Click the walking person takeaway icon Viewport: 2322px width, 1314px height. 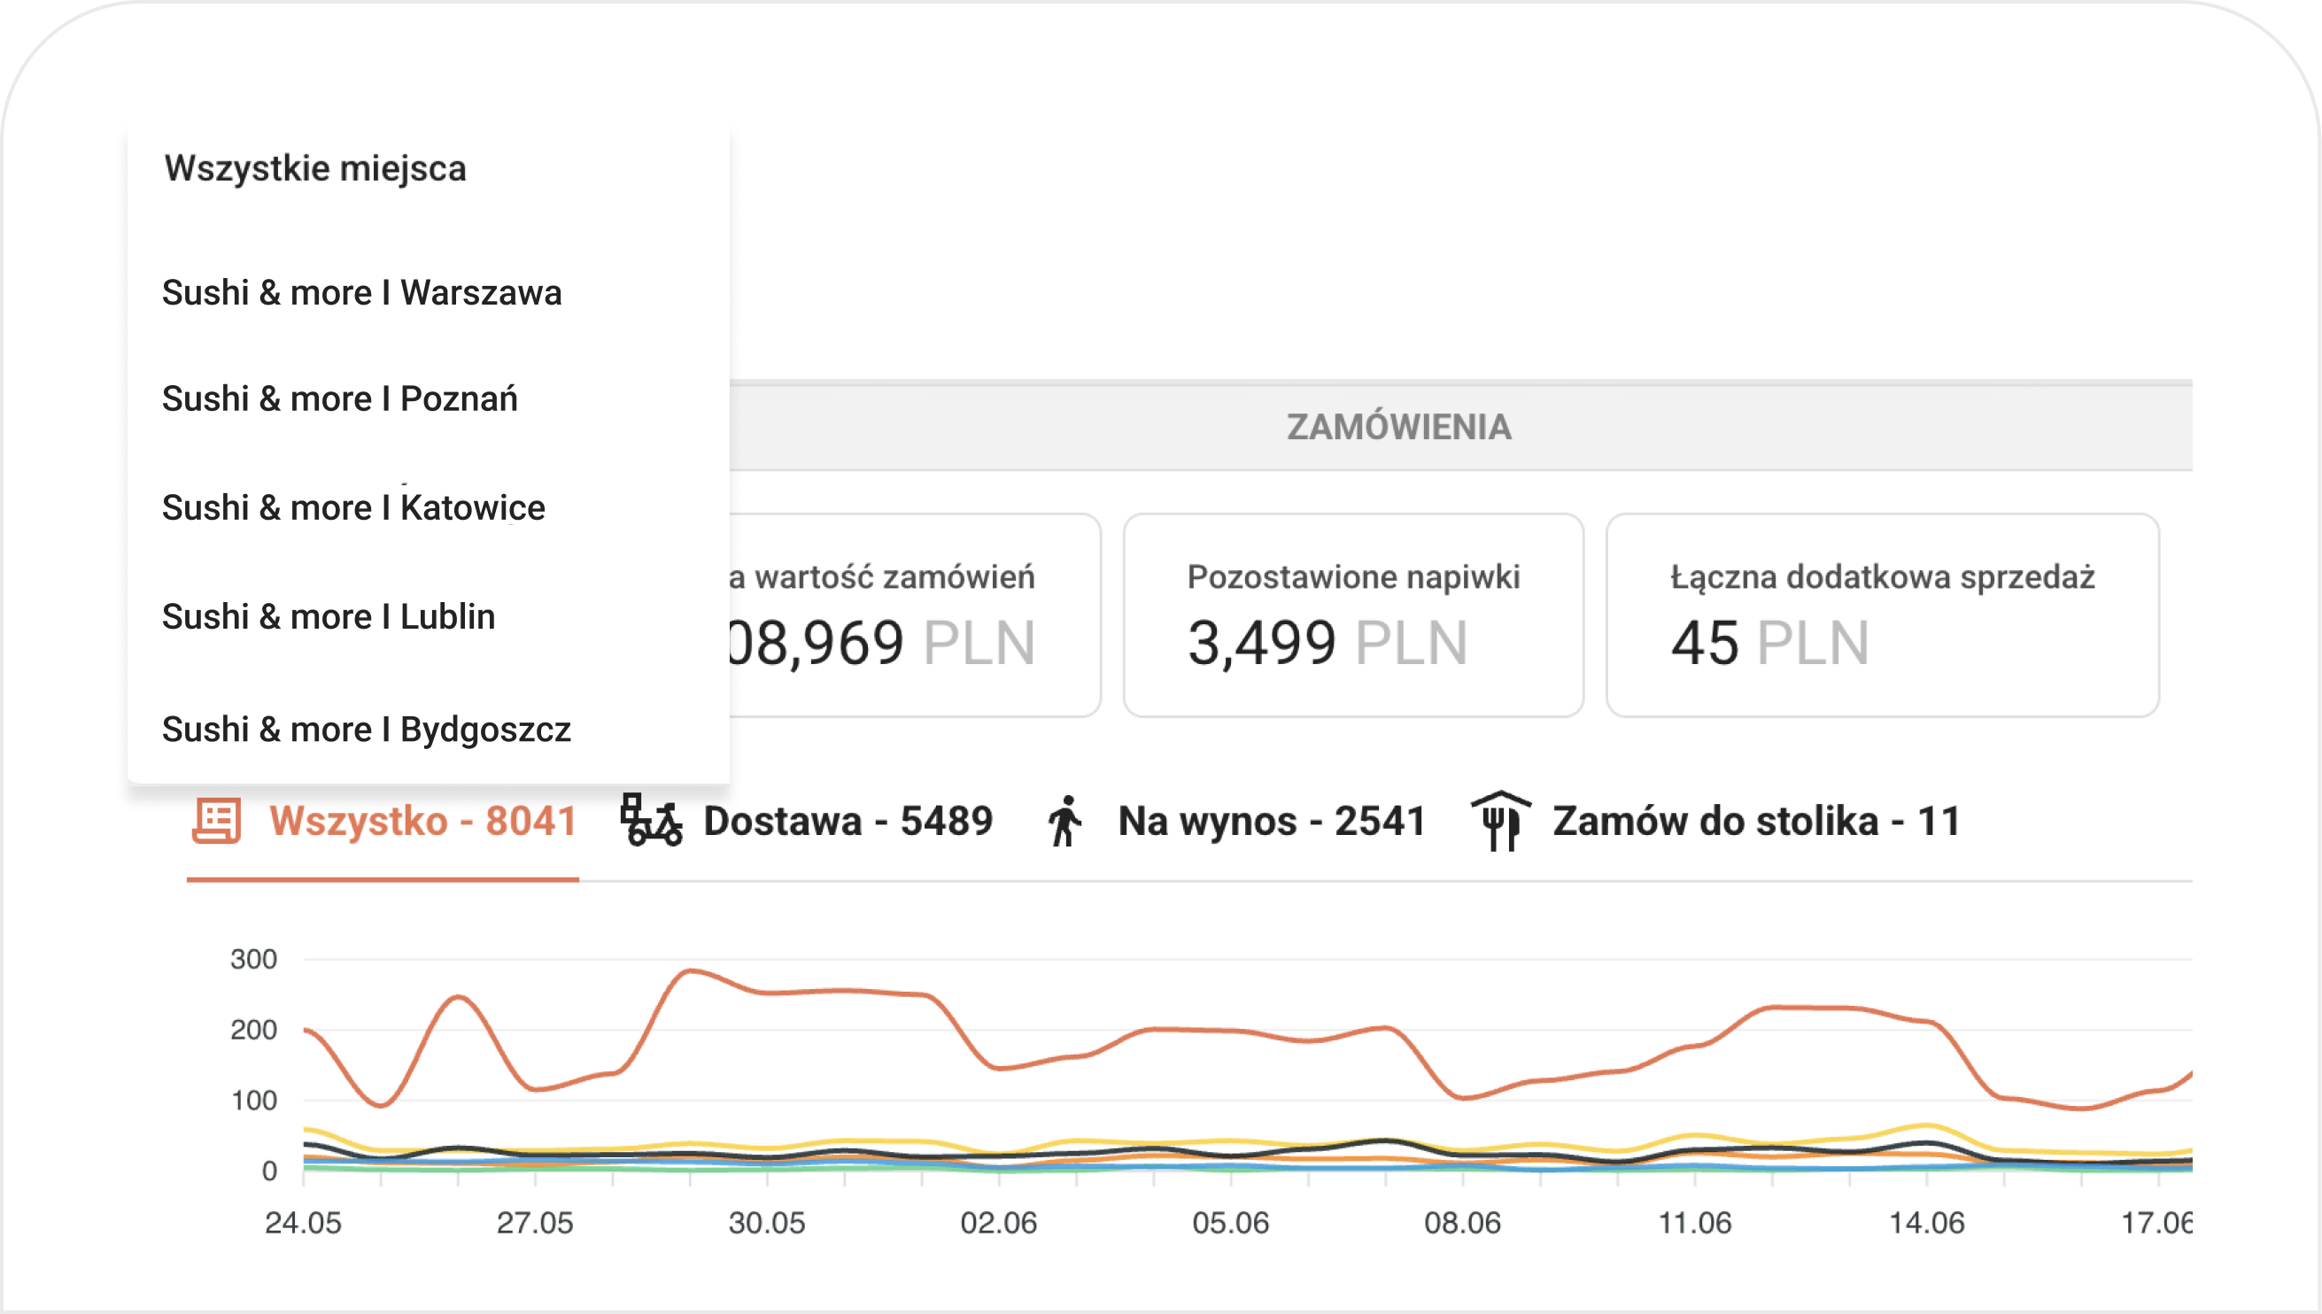[1064, 822]
